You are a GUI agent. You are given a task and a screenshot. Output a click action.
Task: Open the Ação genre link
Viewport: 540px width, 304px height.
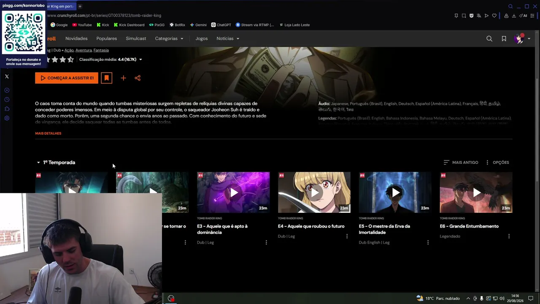(69, 50)
